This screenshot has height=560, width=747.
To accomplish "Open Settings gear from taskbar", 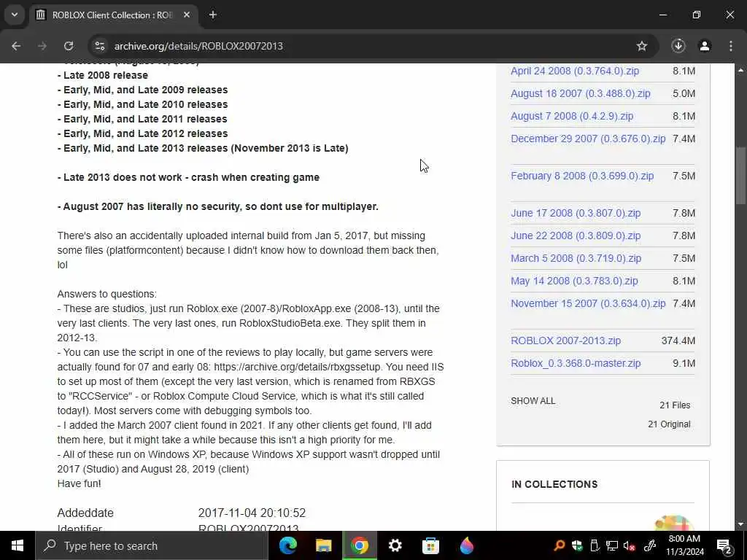I will 395,545.
